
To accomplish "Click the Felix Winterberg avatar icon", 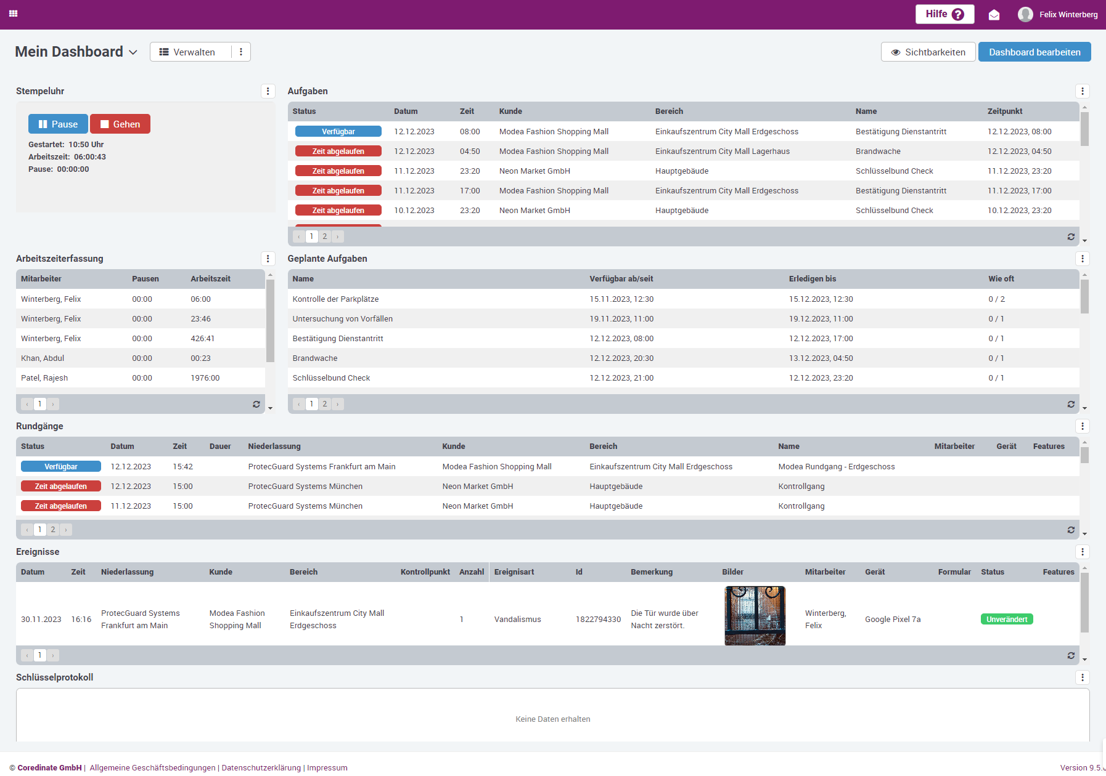I will pyautogui.click(x=1025, y=14).
